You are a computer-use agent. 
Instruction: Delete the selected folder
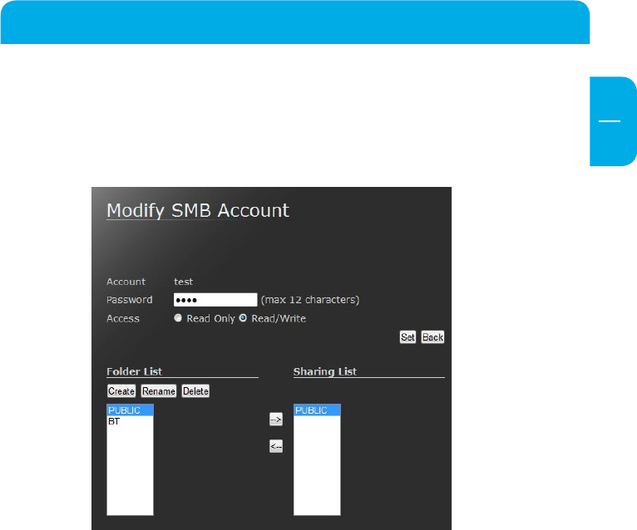pos(195,391)
